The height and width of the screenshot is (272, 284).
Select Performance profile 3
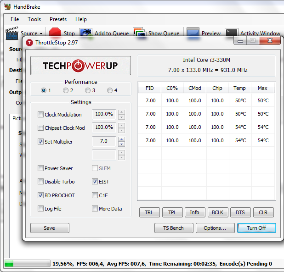[88, 90]
